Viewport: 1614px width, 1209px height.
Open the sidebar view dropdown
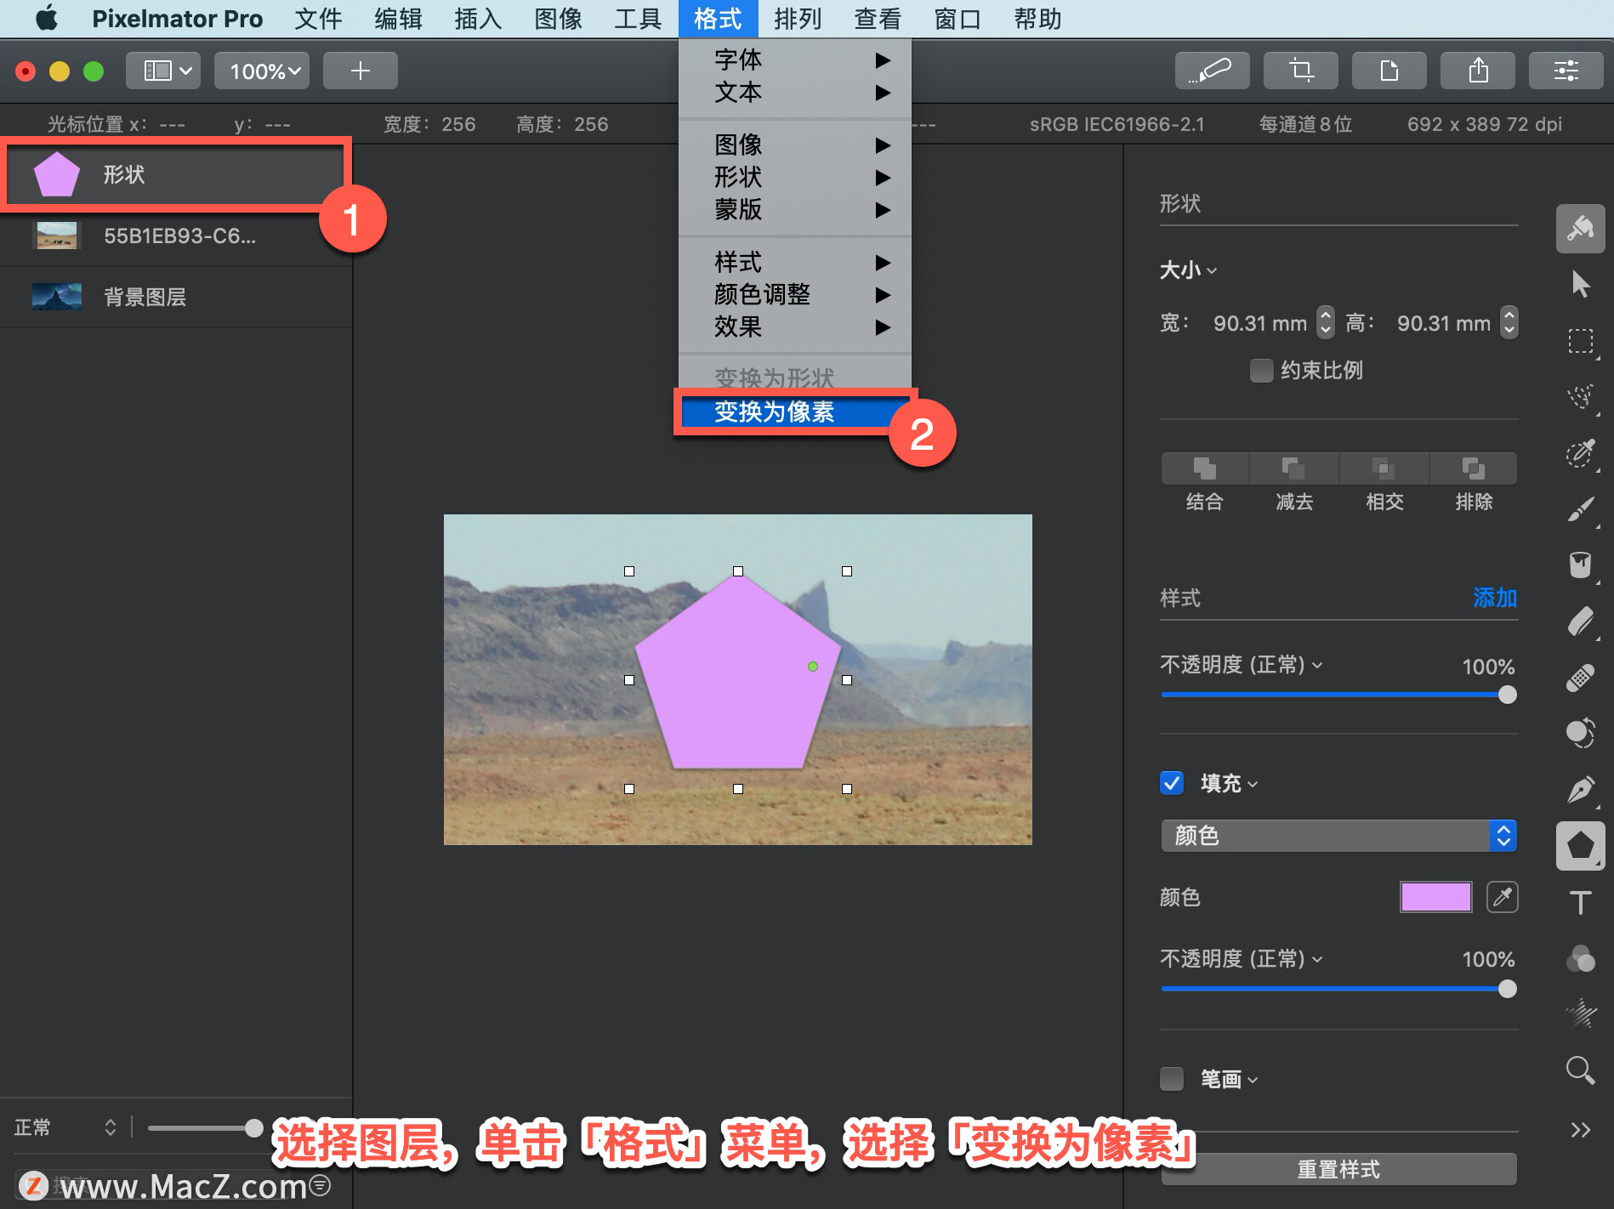[163, 71]
